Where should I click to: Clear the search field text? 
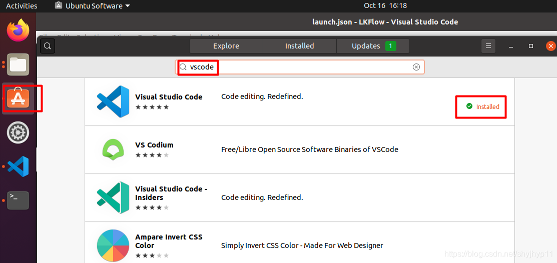(416, 67)
